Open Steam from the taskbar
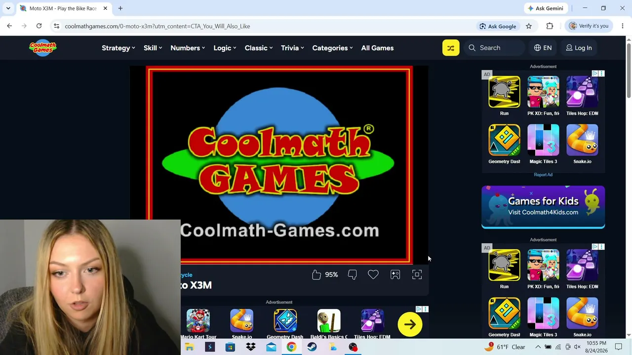The width and height of the screenshot is (632, 355). click(312, 347)
